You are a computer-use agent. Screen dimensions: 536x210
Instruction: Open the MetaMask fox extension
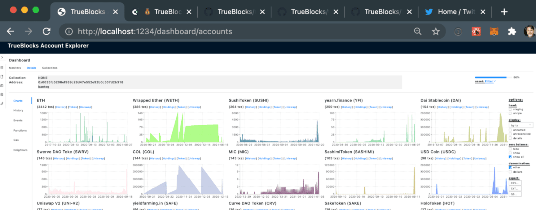coord(494,31)
